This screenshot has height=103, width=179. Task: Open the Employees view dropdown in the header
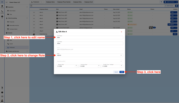(37, 2)
